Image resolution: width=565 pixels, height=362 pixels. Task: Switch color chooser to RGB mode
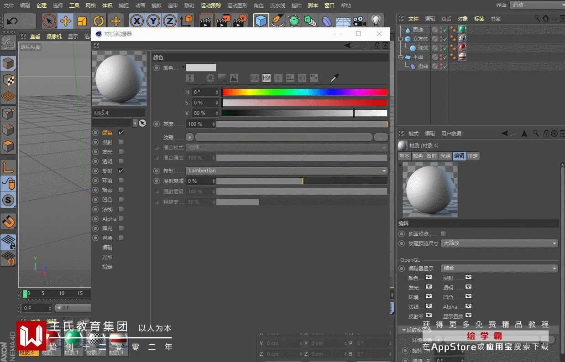[255, 78]
